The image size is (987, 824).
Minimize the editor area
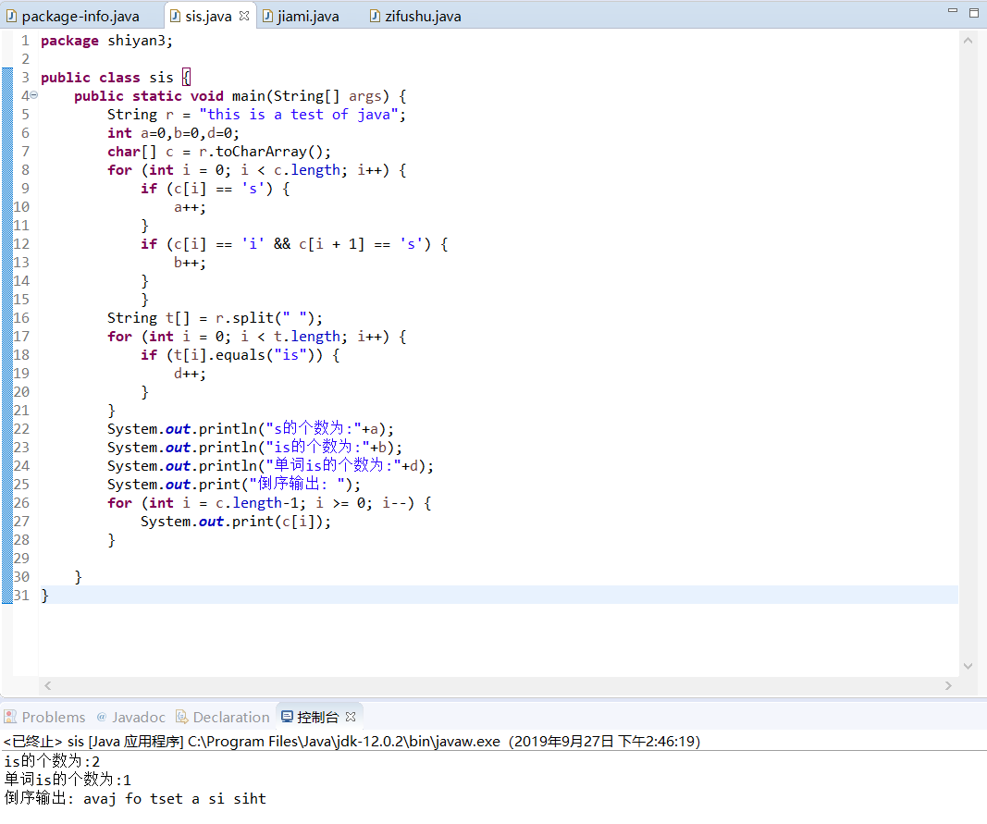(953, 11)
